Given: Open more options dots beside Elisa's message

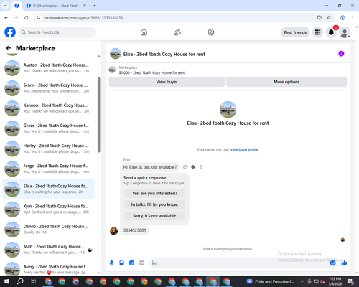Looking at the screenshot, I should tap(201, 167).
